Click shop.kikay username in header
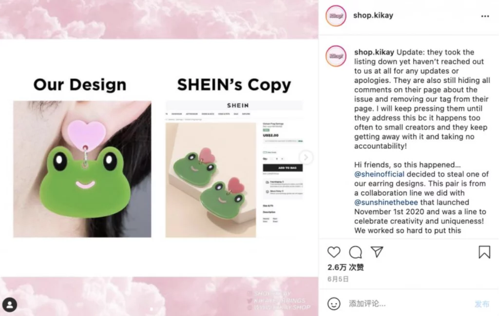 [373, 15]
